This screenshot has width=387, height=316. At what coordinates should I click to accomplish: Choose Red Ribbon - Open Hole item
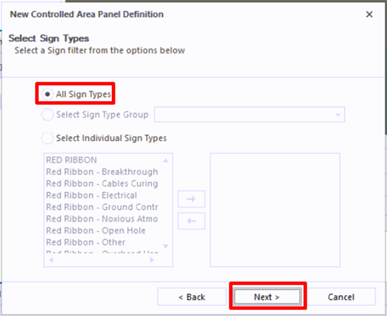point(95,230)
